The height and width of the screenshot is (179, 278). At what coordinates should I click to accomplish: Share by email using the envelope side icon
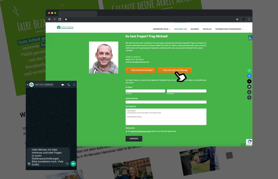coord(249,87)
